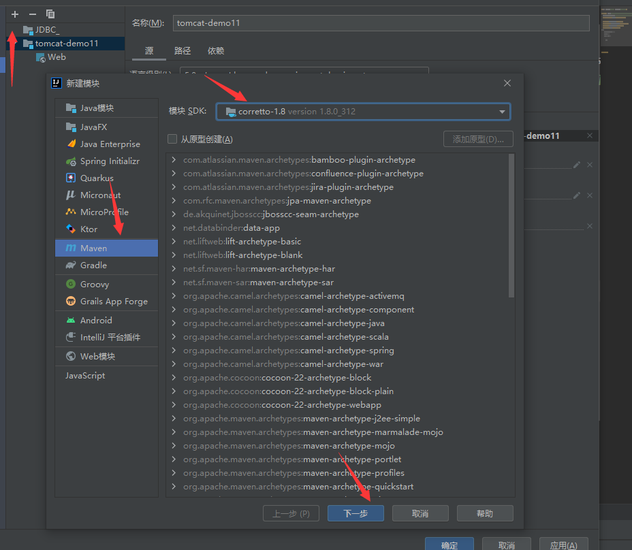Select cocoon-22-archetype-block archetype
This screenshot has width=632, height=550.
tap(277, 378)
